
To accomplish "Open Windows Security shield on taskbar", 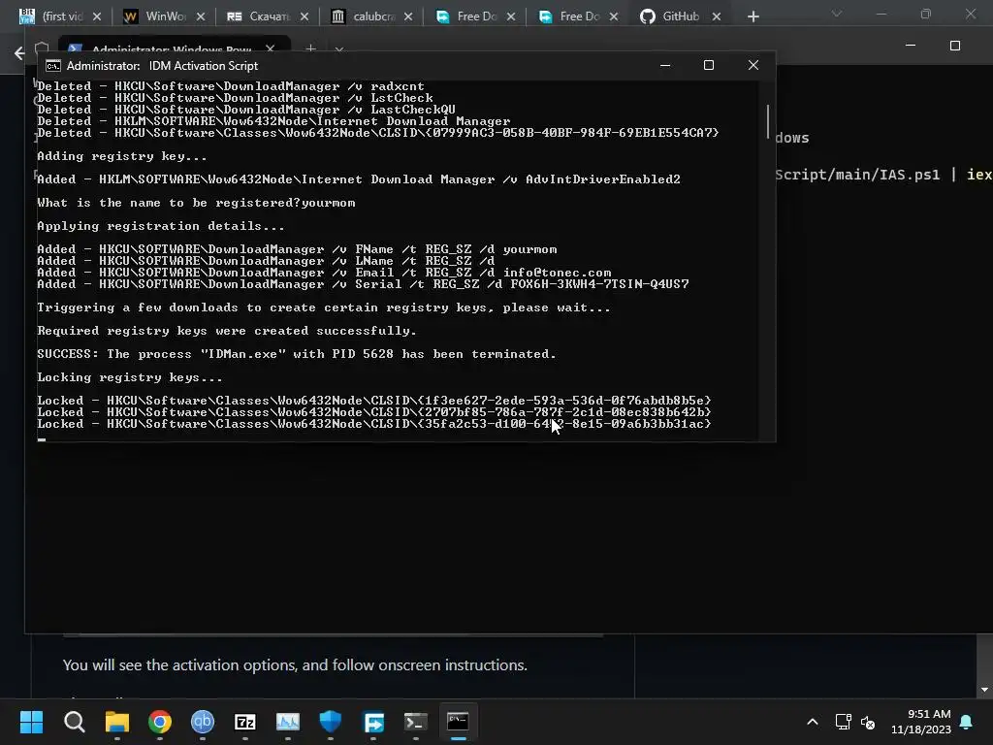I will tap(331, 722).
